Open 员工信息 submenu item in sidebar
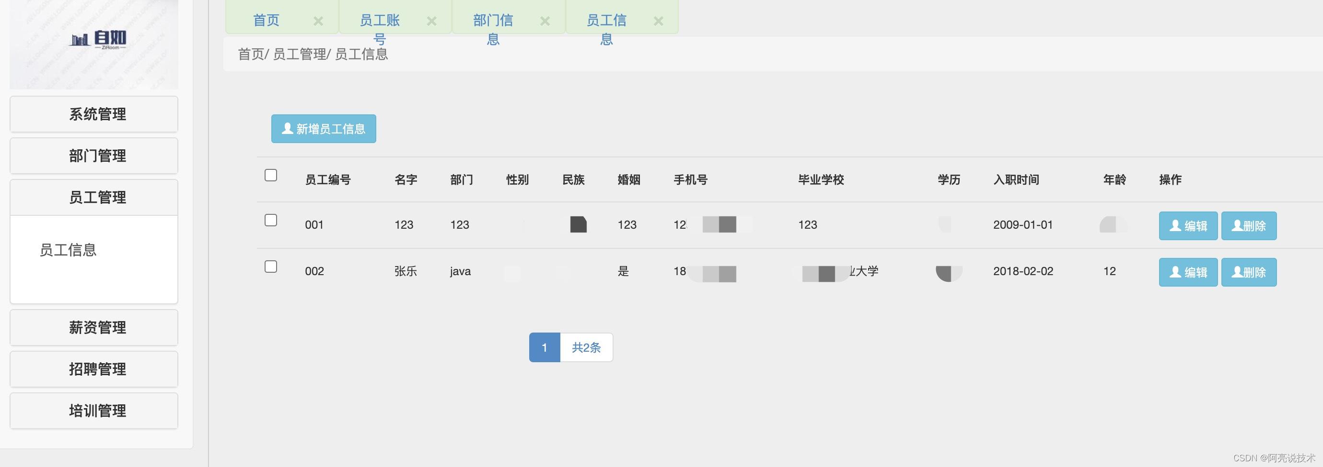1323x467 pixels. click(x=68, y=250)
